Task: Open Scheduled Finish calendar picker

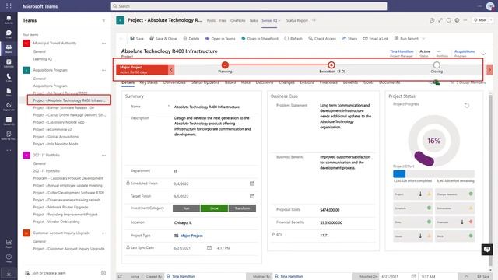Action: point(252,184)
